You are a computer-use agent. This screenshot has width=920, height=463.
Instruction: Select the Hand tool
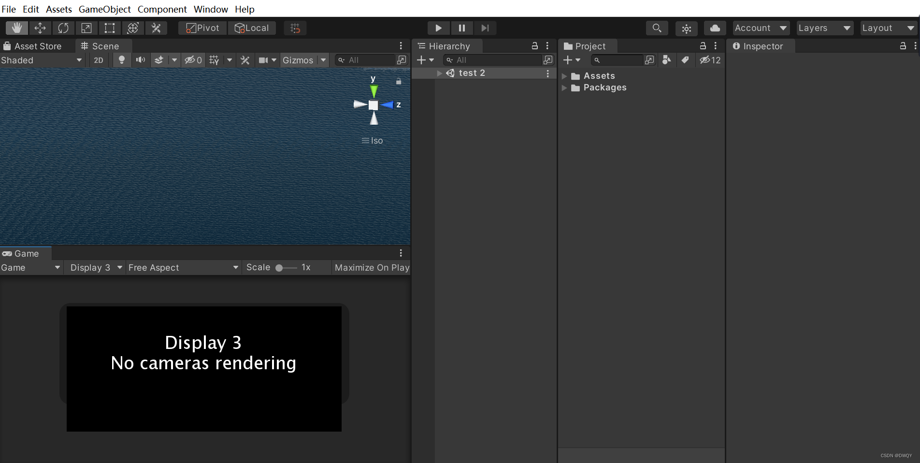17,28
